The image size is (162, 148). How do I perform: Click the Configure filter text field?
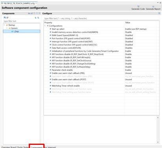(x=101, y=19)
